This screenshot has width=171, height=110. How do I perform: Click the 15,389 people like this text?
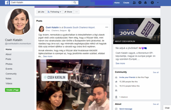pyautogui.click(x=129, y=82)
